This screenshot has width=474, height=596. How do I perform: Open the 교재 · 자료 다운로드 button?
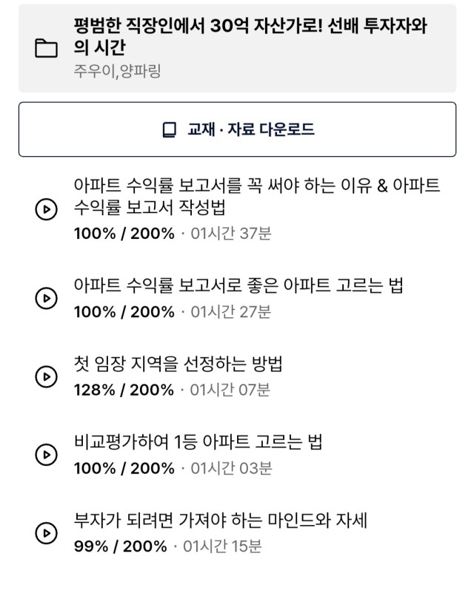[x=237, y=129]
